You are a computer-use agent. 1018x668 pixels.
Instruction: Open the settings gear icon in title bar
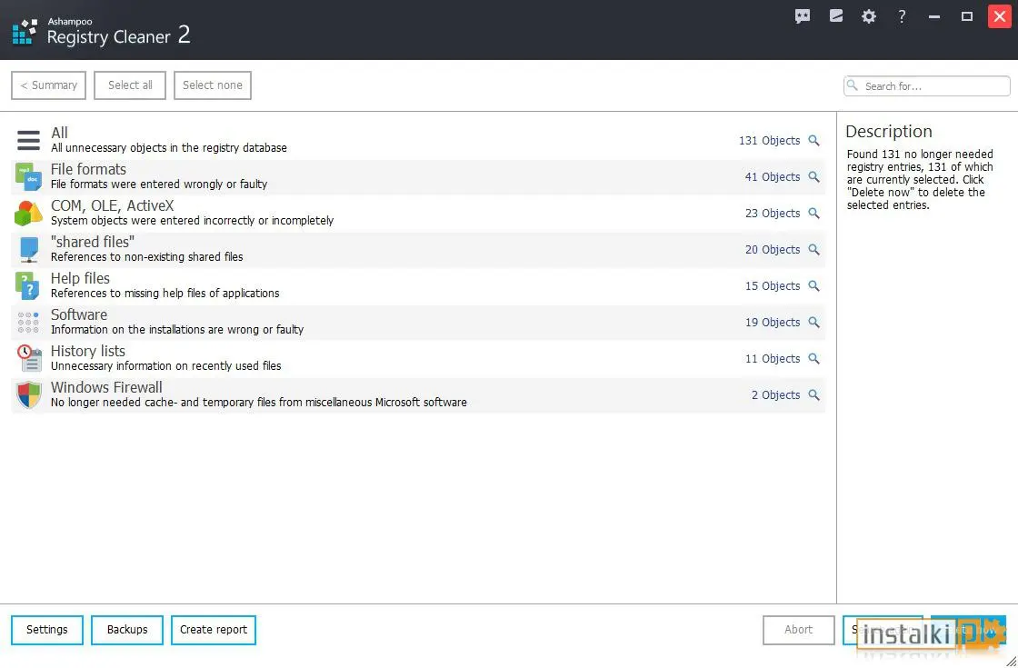point(869,16)
